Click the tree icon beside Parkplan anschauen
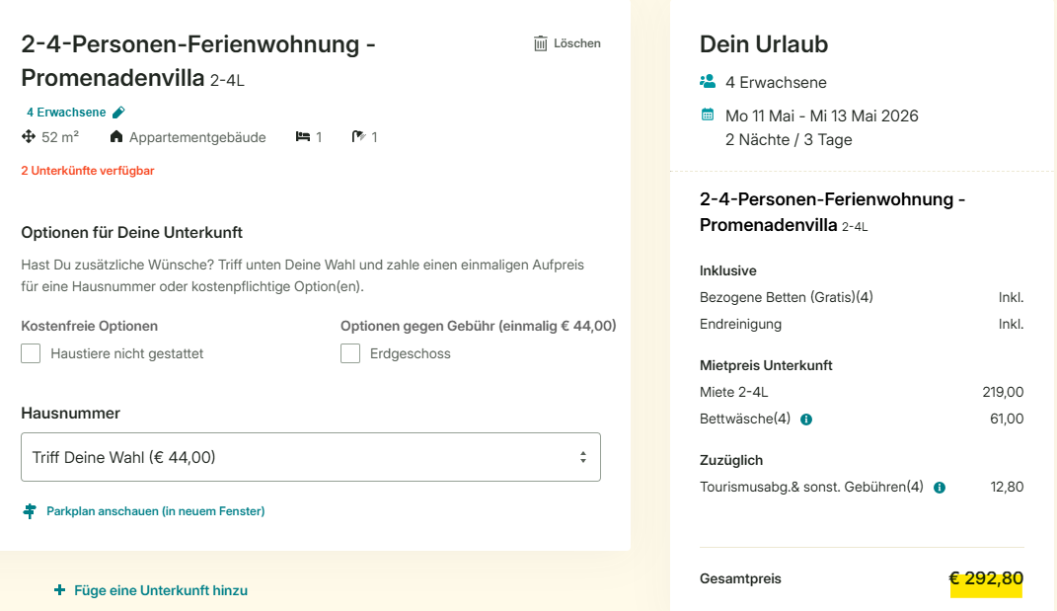The width and height of the screenshot is (1057, 611). [29, 511]
